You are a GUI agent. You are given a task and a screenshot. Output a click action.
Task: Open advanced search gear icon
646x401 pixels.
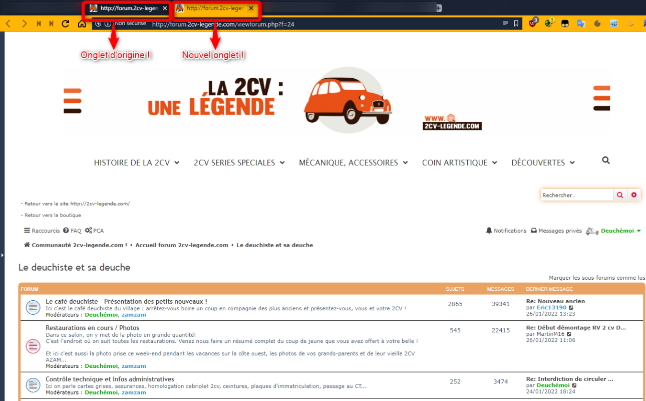(x=634, y=195)
